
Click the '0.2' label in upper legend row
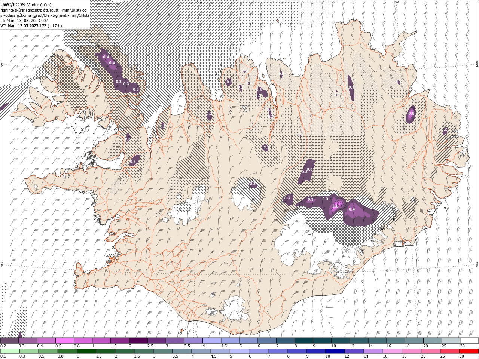[x=3, y=346]
